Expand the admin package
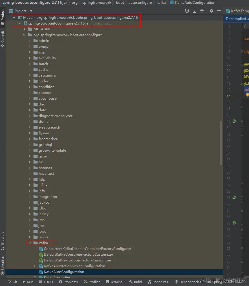249x286 pixels. (29, 41)
